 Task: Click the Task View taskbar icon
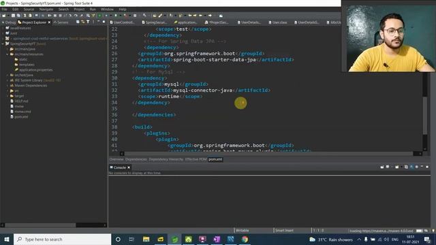[x=131, y=239]
